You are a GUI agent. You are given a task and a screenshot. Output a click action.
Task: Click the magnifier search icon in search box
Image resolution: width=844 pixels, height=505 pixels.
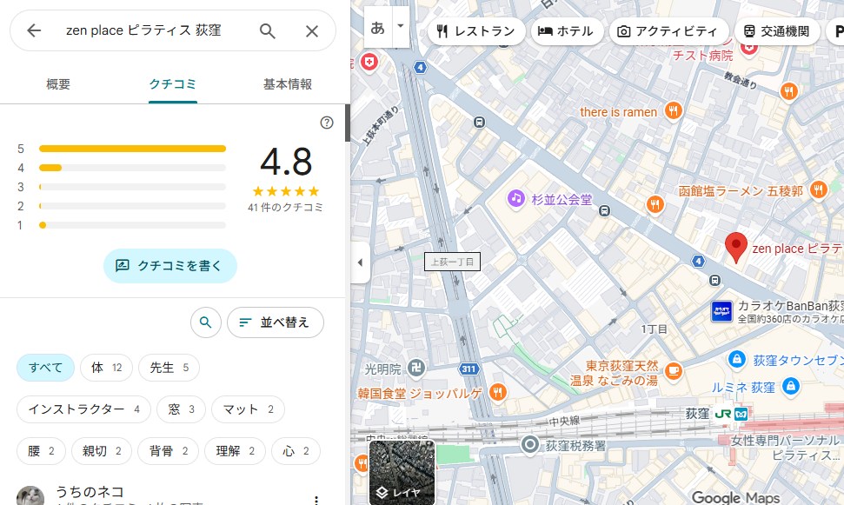[x=268, y=31]
